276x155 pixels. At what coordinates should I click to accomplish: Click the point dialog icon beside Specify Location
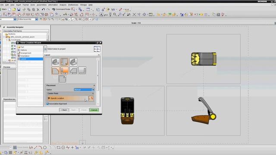coord(91,98)
